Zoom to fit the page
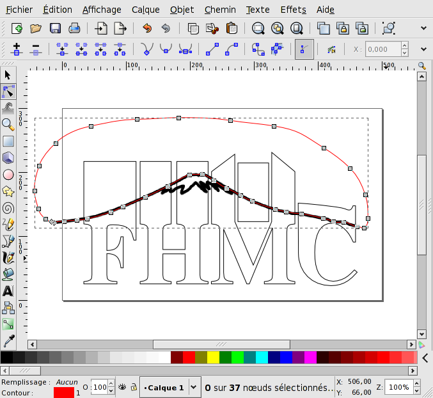The image size is (433, 398). coord(297,28)
